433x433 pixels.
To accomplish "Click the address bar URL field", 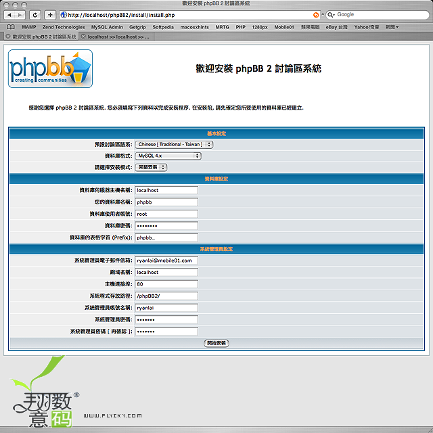I will coord(189,15).
